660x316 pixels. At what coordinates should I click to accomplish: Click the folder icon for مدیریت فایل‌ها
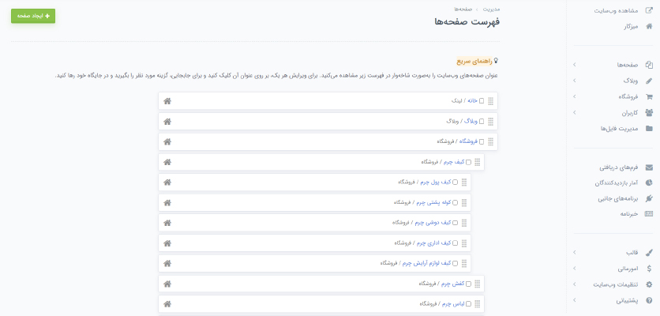[649, 129]
